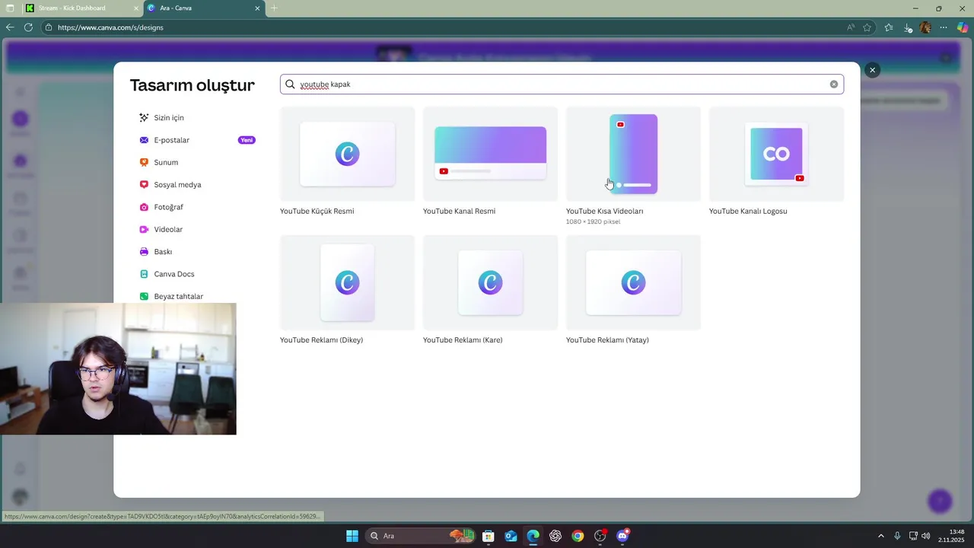Open the Windows Start menu
The width and height of the screenshot is (974, 548).
(352, 536)
